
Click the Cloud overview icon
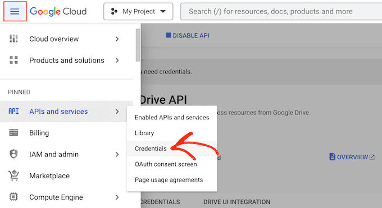13,39
